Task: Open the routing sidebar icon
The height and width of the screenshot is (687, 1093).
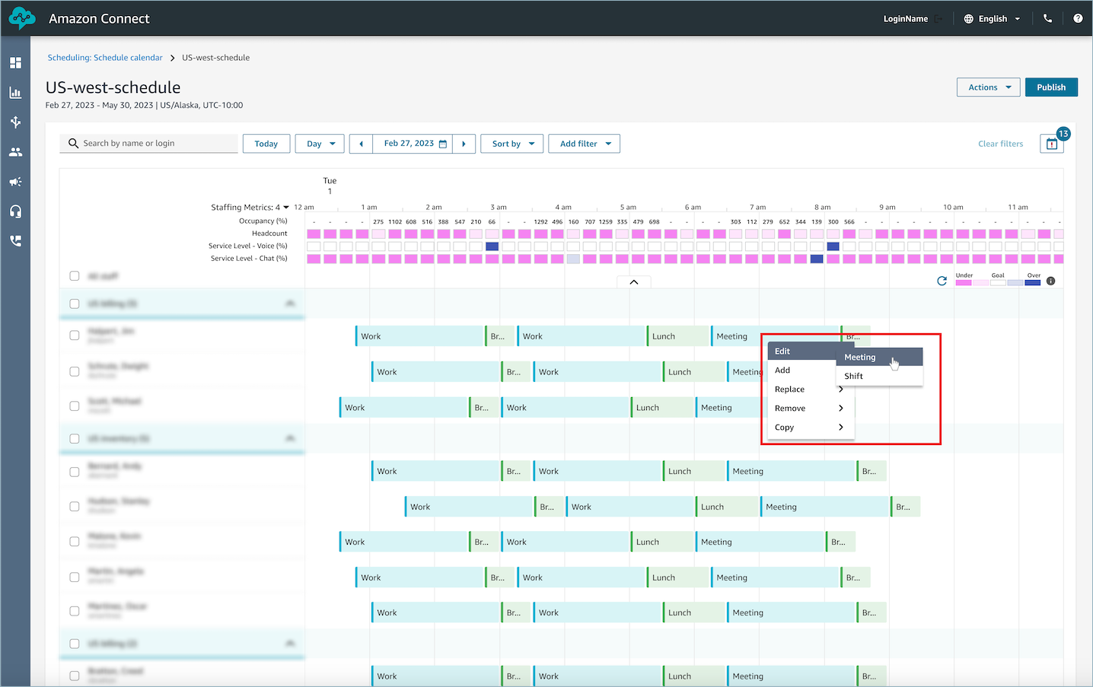Action: (15, 122)
